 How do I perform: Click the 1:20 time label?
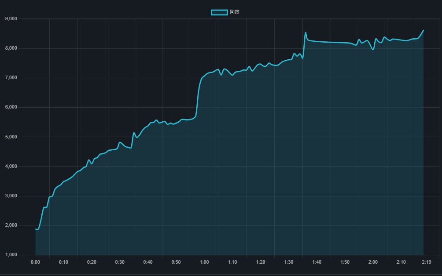click(261, 262)
